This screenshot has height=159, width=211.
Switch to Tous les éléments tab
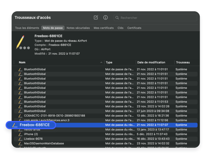[x=27, y=28]
